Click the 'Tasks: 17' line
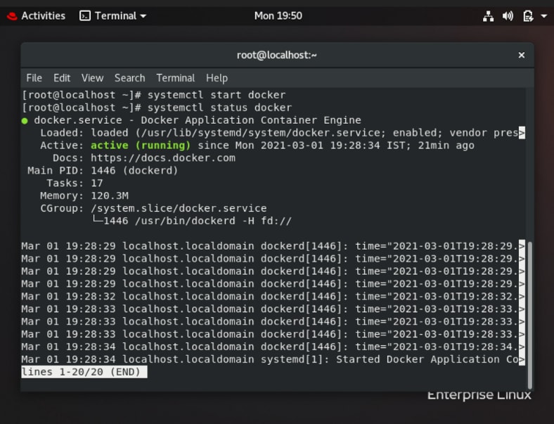 (75, 183)
